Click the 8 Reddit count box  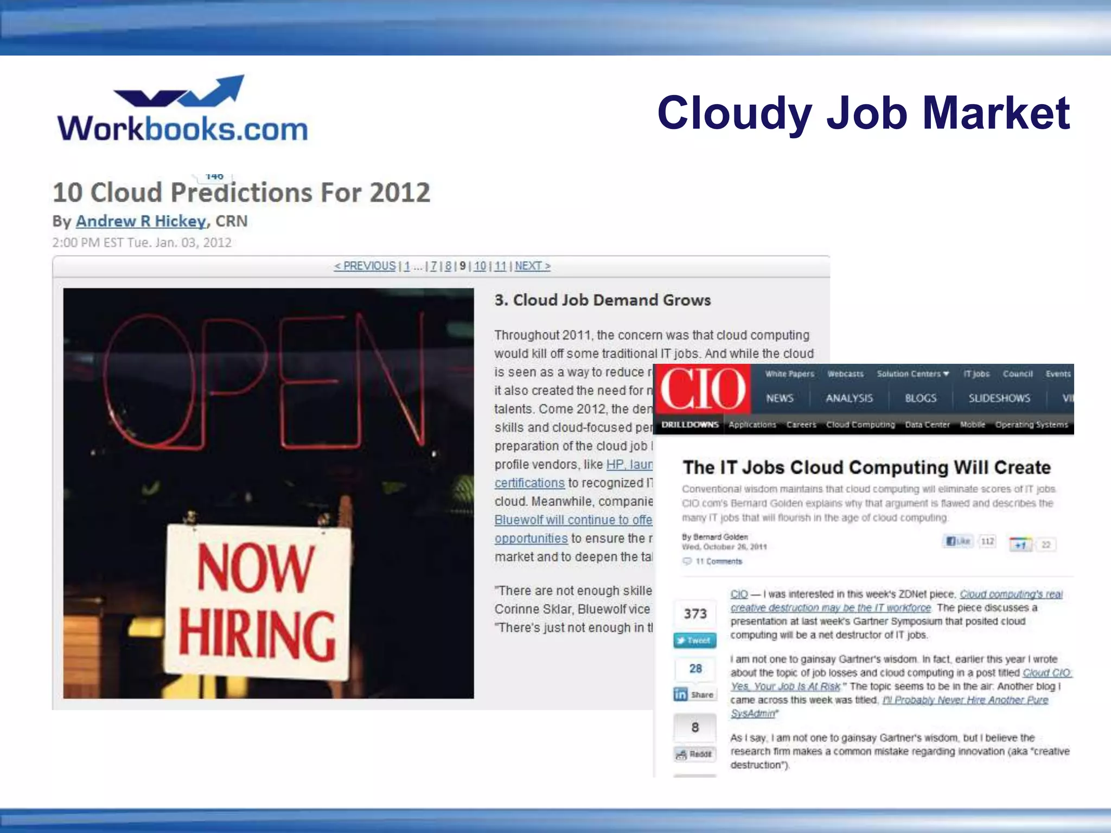[x=695, y=728]
